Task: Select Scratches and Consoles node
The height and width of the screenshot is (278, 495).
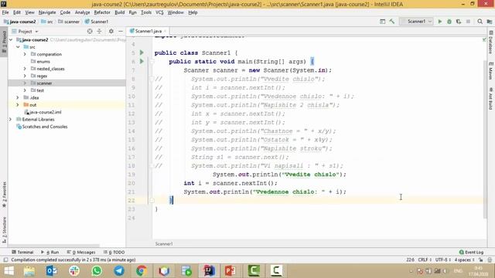Action: click(42, 127)
